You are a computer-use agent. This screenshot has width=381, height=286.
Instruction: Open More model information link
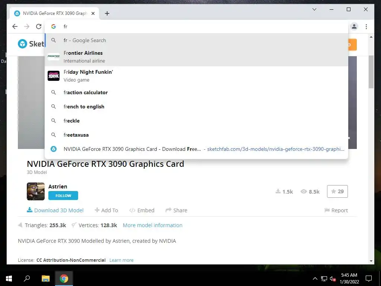153,225
